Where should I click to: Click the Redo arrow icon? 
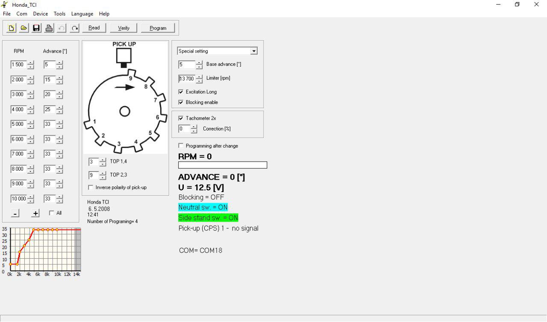pos(75,28)
